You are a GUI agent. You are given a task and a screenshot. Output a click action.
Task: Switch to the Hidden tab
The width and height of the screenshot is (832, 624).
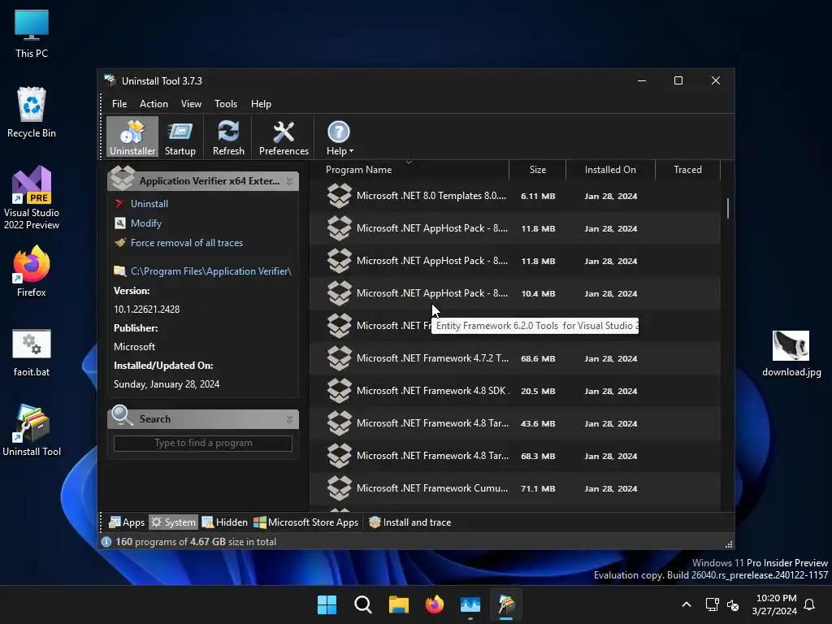[225, 522]
